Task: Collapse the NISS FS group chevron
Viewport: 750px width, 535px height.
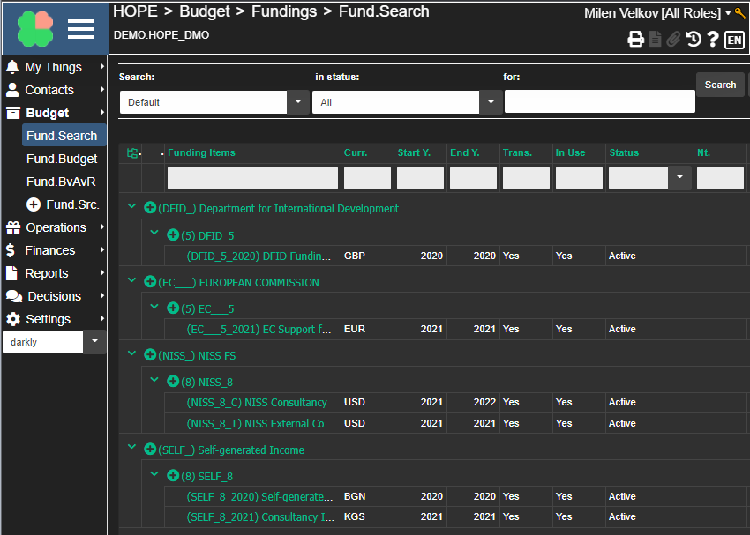Action: (131, 355)
